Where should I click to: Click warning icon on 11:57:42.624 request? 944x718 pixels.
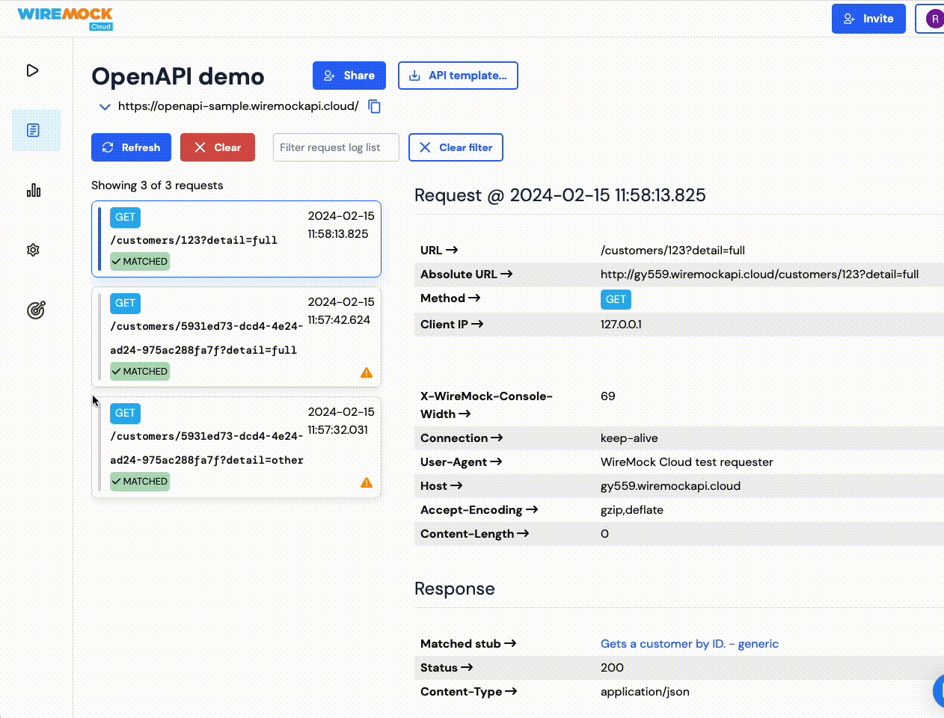(x=367, y=372)
